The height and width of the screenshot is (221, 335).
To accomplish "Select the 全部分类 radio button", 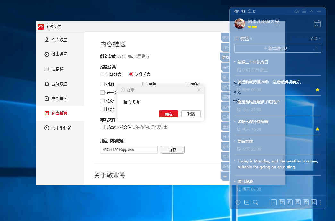I will click(102, 74).
